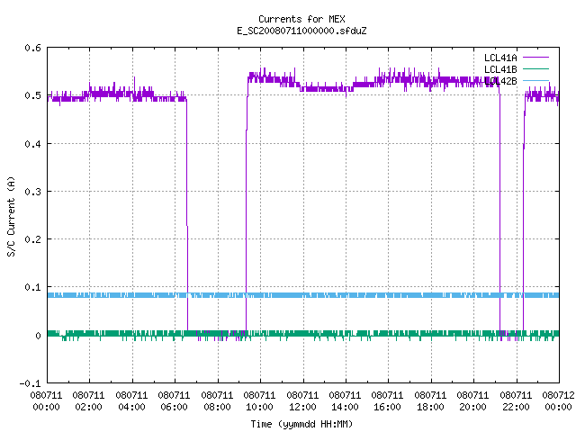Select the filename E_SC20080711000000.sfduZ subtitle
This screenshot has height=432, width=576.
click(x=301, y=31)
